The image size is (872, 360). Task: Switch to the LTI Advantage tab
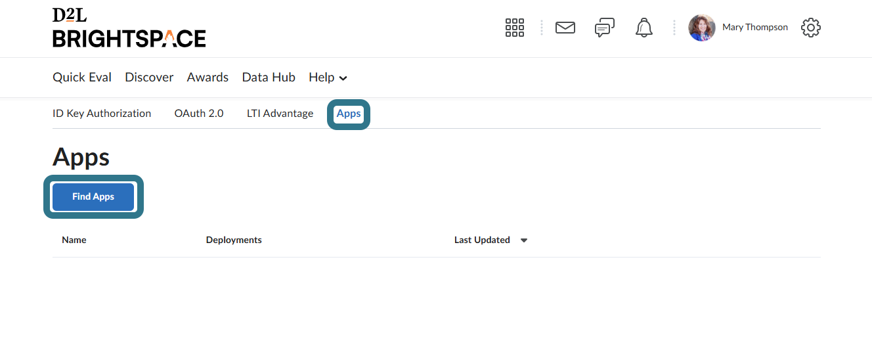[280, 114]
